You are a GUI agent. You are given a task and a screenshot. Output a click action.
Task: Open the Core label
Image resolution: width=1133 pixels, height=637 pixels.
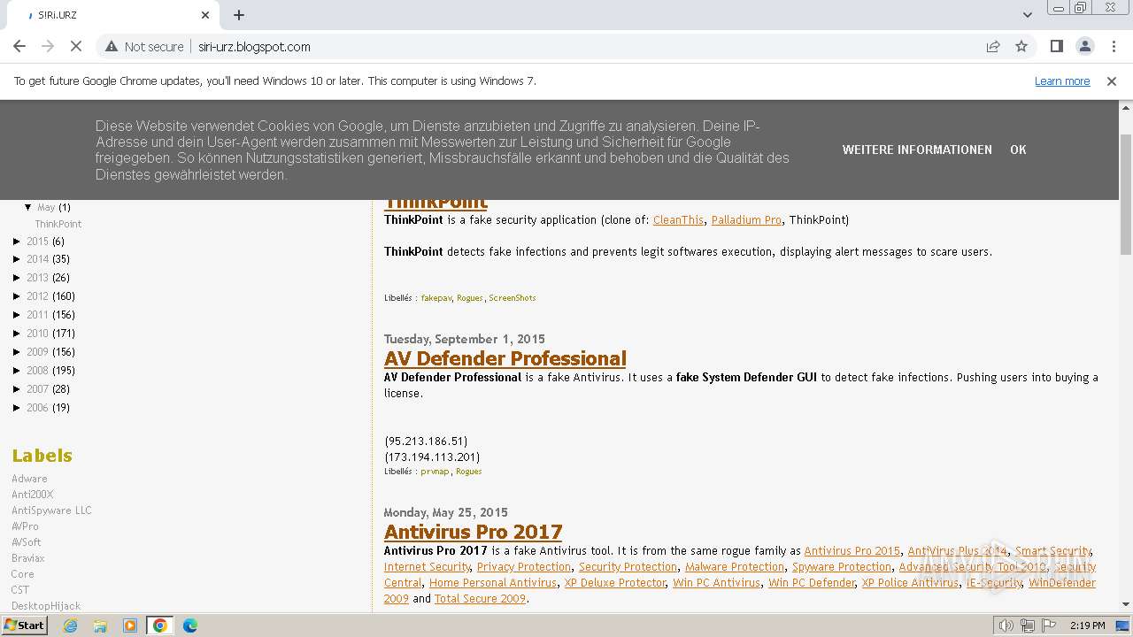point(23,574)
